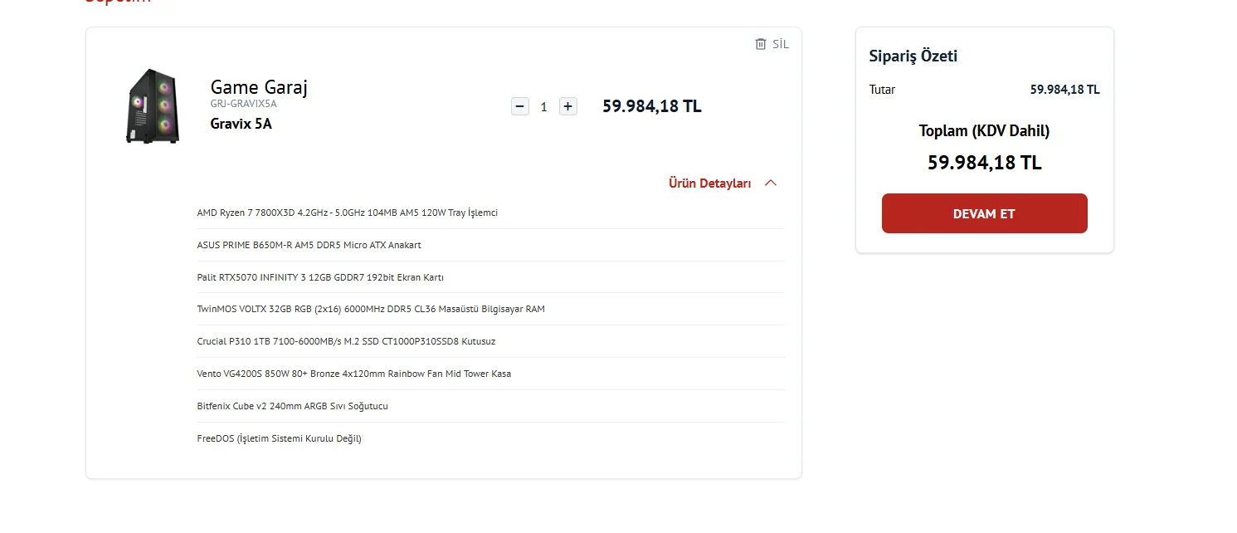Increase quantity with the plus button
The width and height of the screenshot is (1237, 533).
(567, 106)
